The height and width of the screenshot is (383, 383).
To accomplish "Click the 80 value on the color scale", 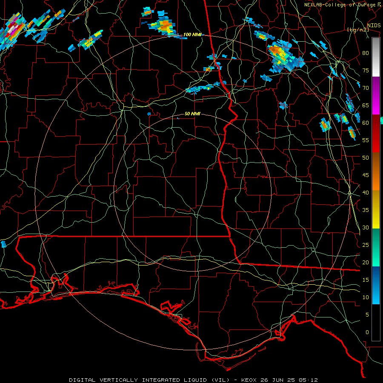I will pos(366,53).
